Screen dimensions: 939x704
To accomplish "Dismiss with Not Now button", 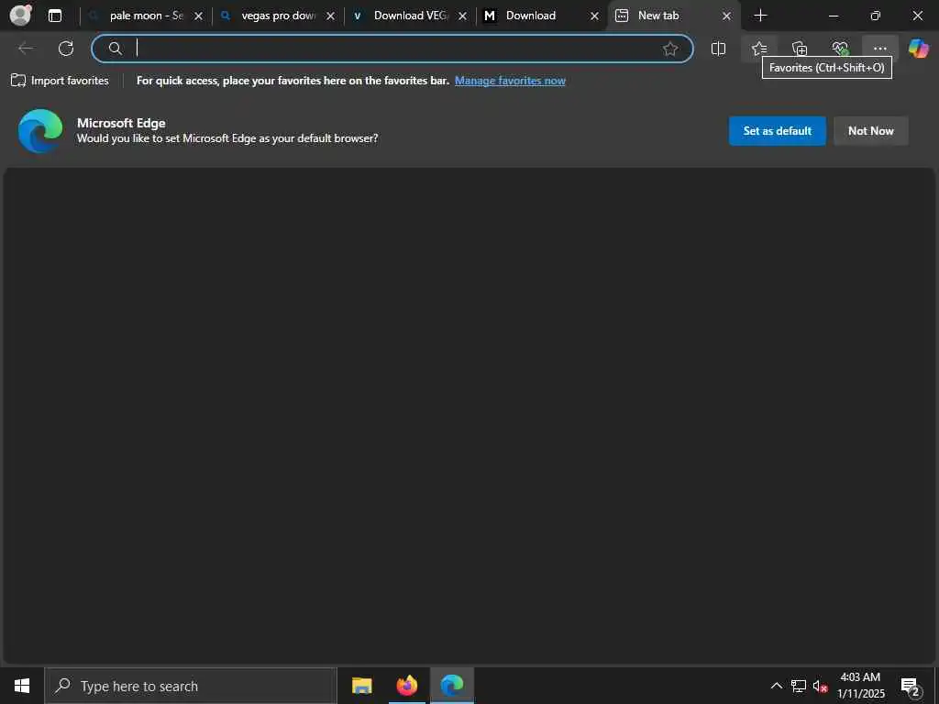I will pos(871,130).
